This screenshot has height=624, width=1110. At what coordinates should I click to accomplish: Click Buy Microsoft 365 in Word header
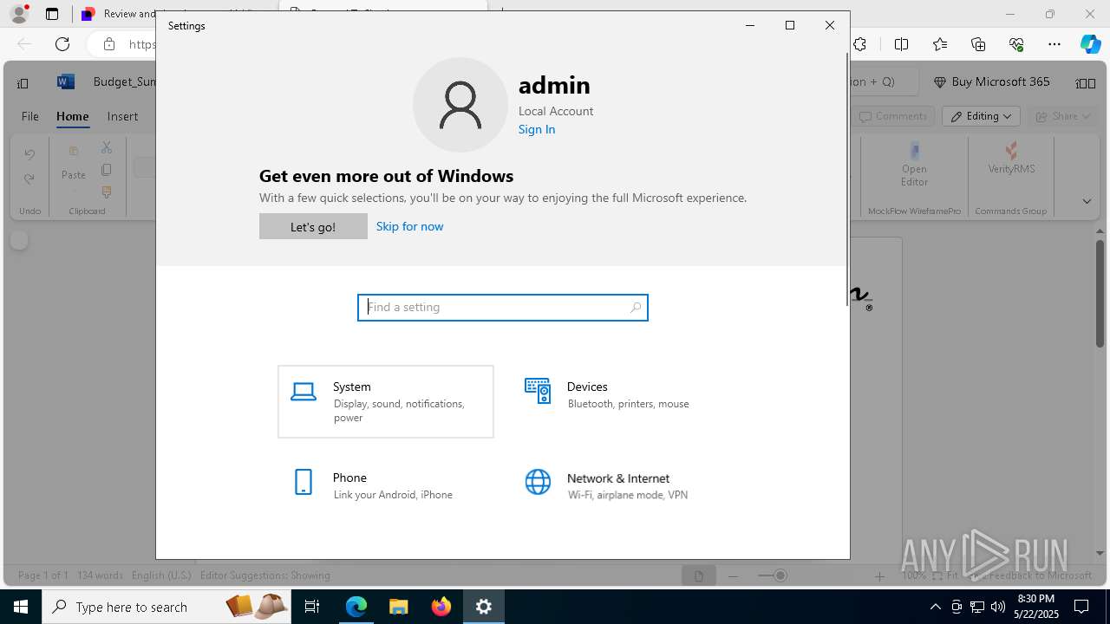click(991, 81)
